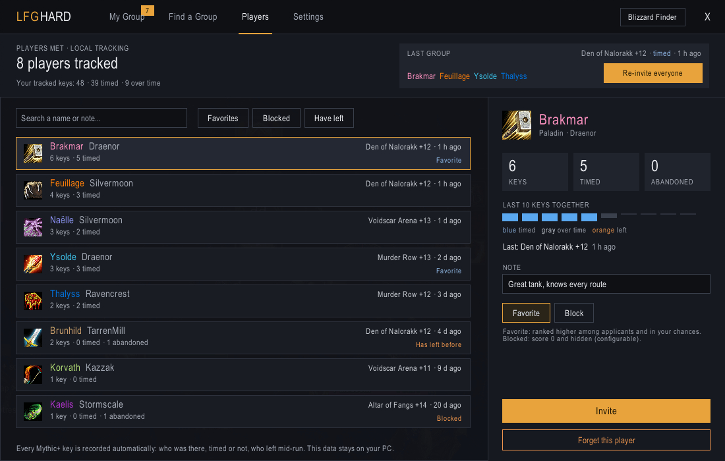Switch to the Find a Group tab
The image size is (725, 461).
[193, 16]
